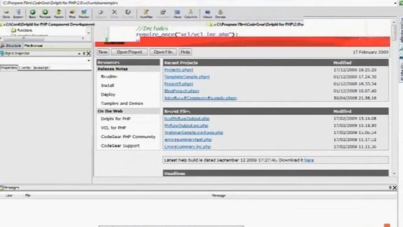Click the down arrow beside the Functions tree
The image size is (403, 227).
pyautogui.click(x=89, y=33)
